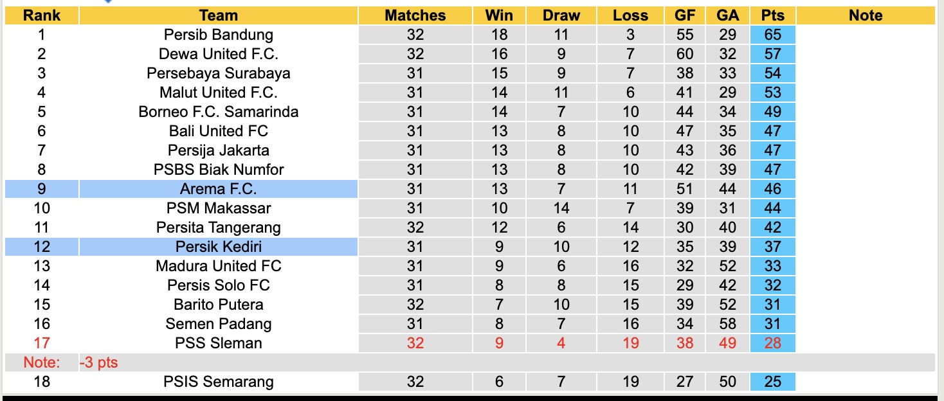The width and height of the screenshot is (944, 401).
Task: Click the Loss column header
Action: 631,15
